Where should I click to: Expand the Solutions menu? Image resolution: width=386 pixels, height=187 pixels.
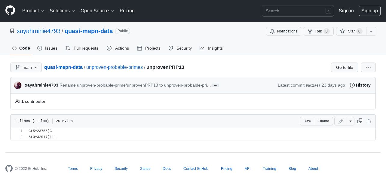tap(62, 11)
